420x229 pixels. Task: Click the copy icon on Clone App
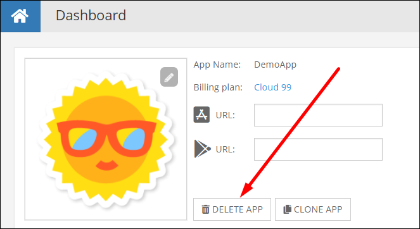(x=287, y=209)
